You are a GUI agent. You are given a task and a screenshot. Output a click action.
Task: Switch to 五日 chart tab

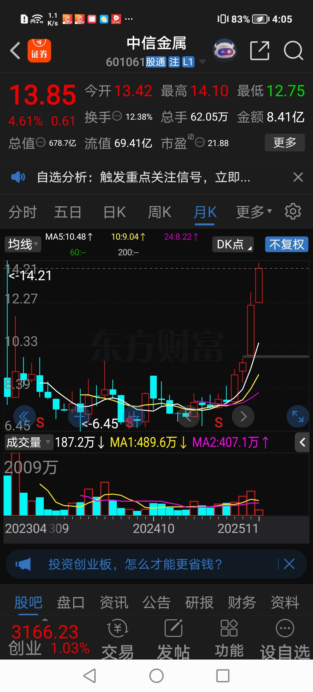click(68, 212)
